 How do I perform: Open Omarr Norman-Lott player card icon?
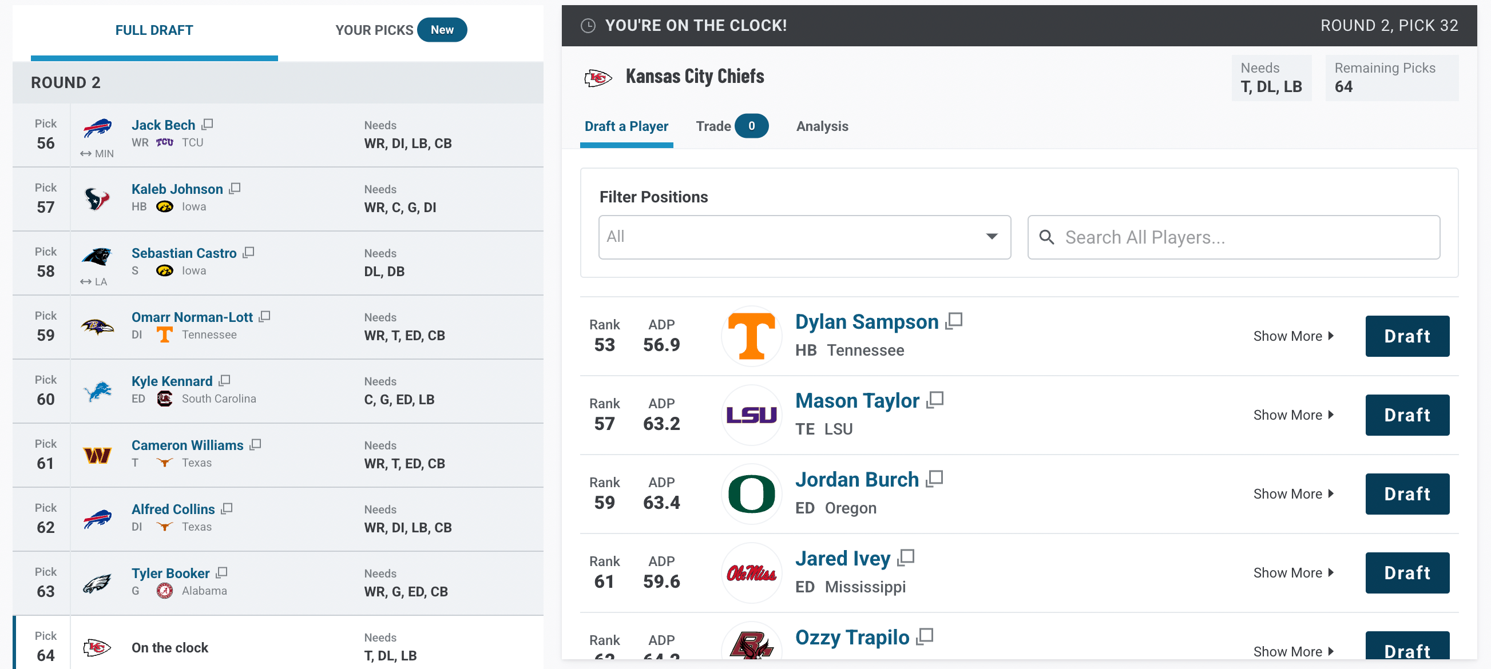(265, 317)
